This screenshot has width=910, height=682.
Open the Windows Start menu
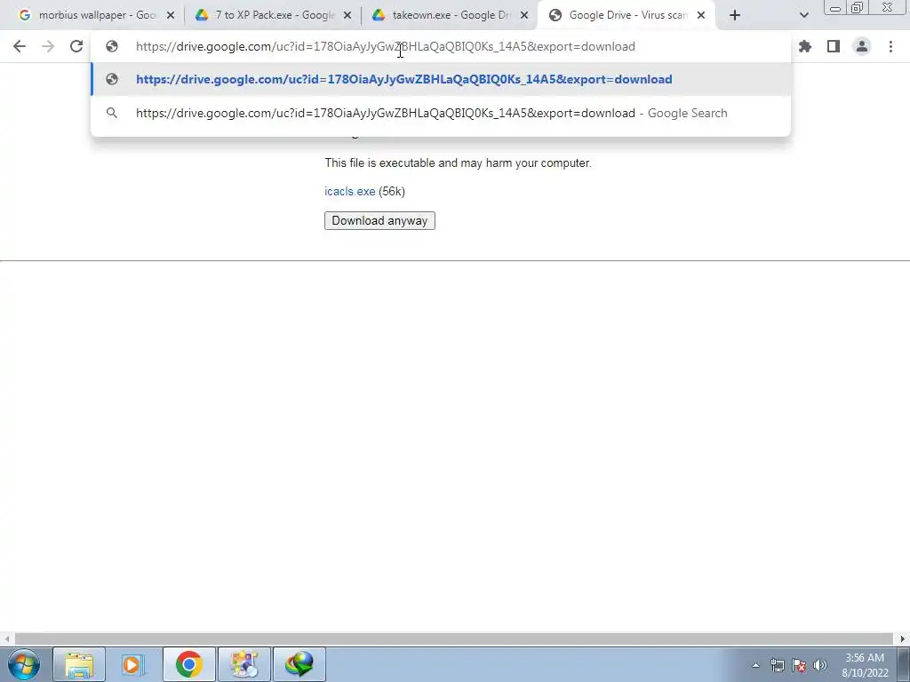(24, 664)
